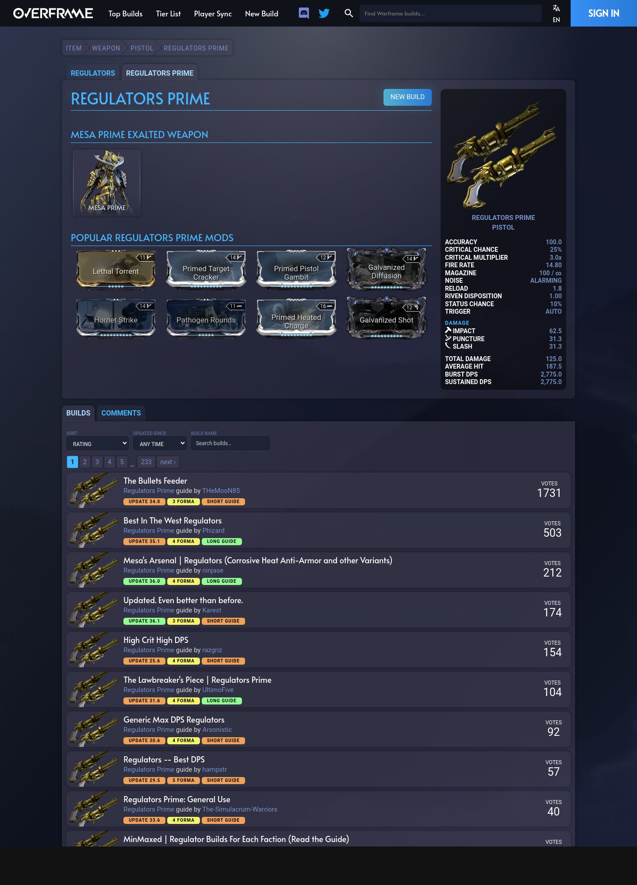Click weapon icon of Generic Max DPS build
The width and height of the screenshot is (637, 885).
coord(93,729)
